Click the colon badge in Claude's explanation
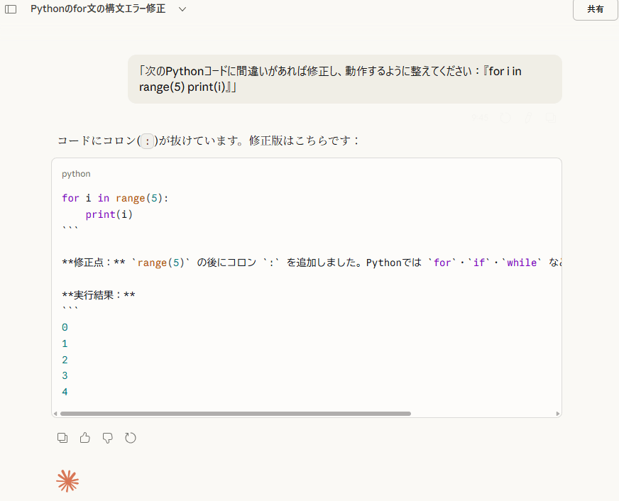This screenshot has height=501, width=619. click(x=147, y=141)
